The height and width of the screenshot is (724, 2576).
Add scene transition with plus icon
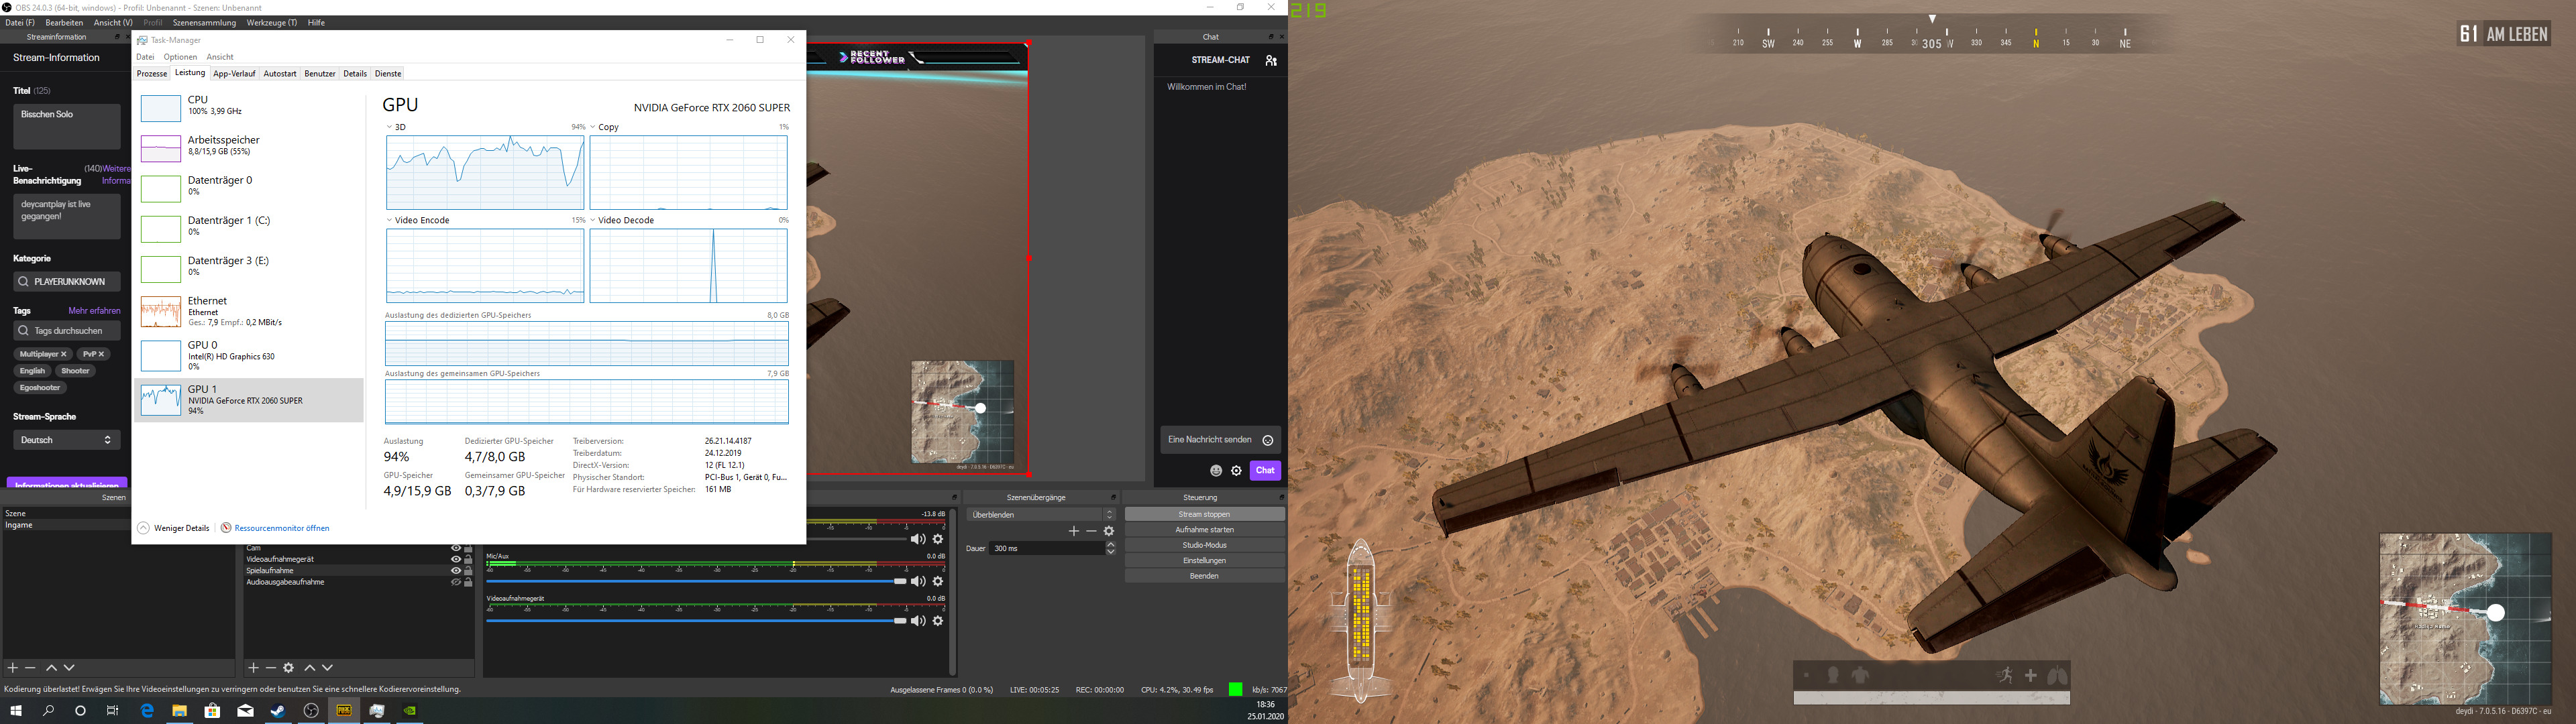pos(1074,531)
